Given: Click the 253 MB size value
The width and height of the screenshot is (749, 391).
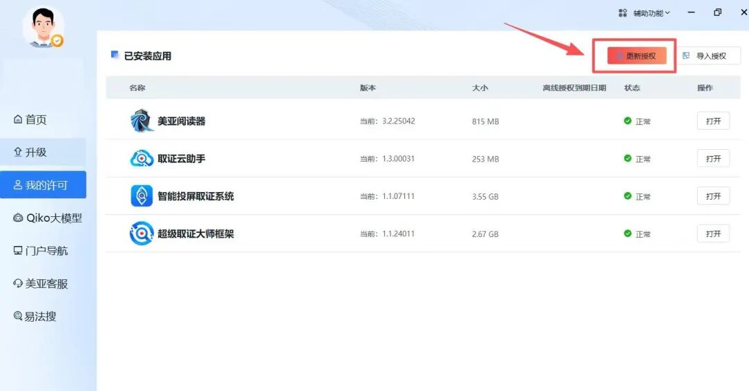Looking at the screenshot, I should coord(485,159).
